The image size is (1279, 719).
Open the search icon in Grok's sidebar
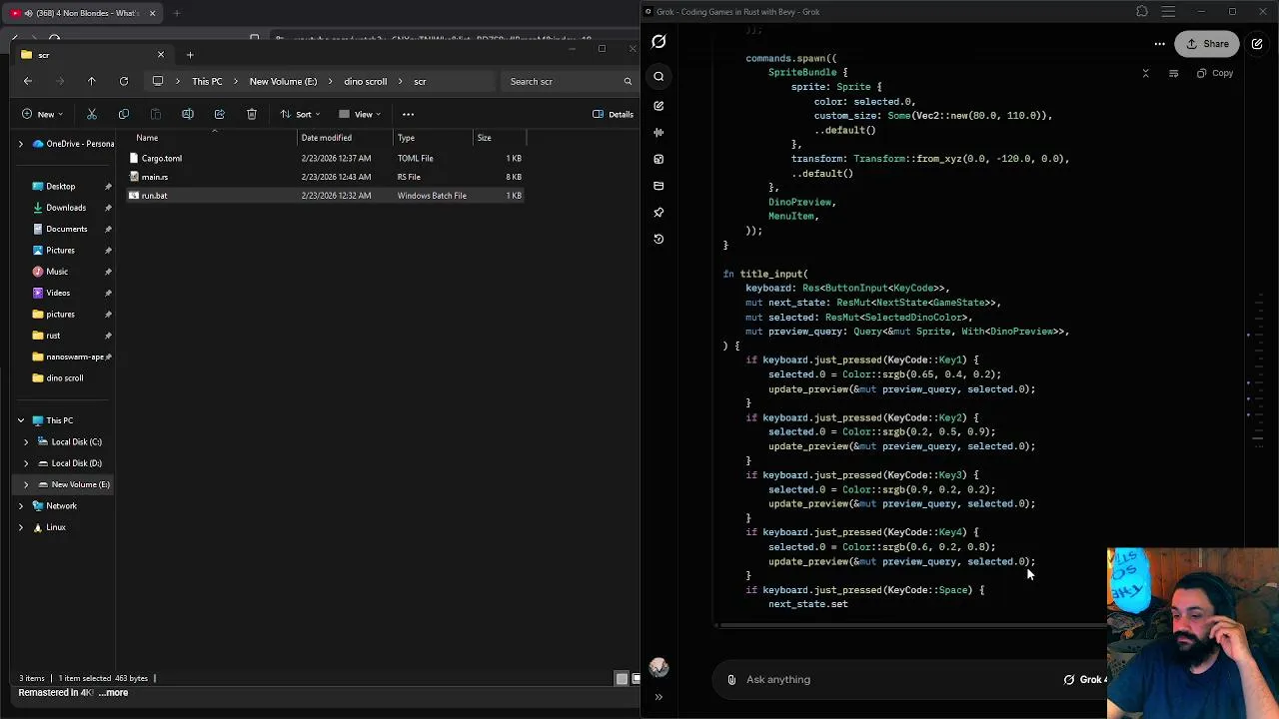coord(658,77)
